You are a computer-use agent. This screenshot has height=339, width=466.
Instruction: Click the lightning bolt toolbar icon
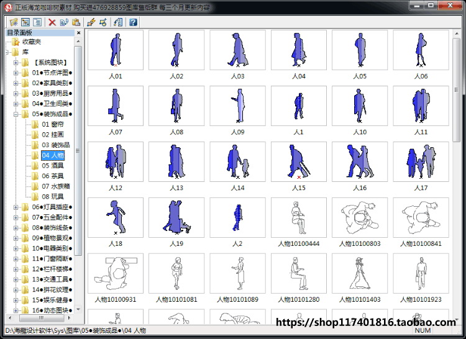tap(91, 22)
